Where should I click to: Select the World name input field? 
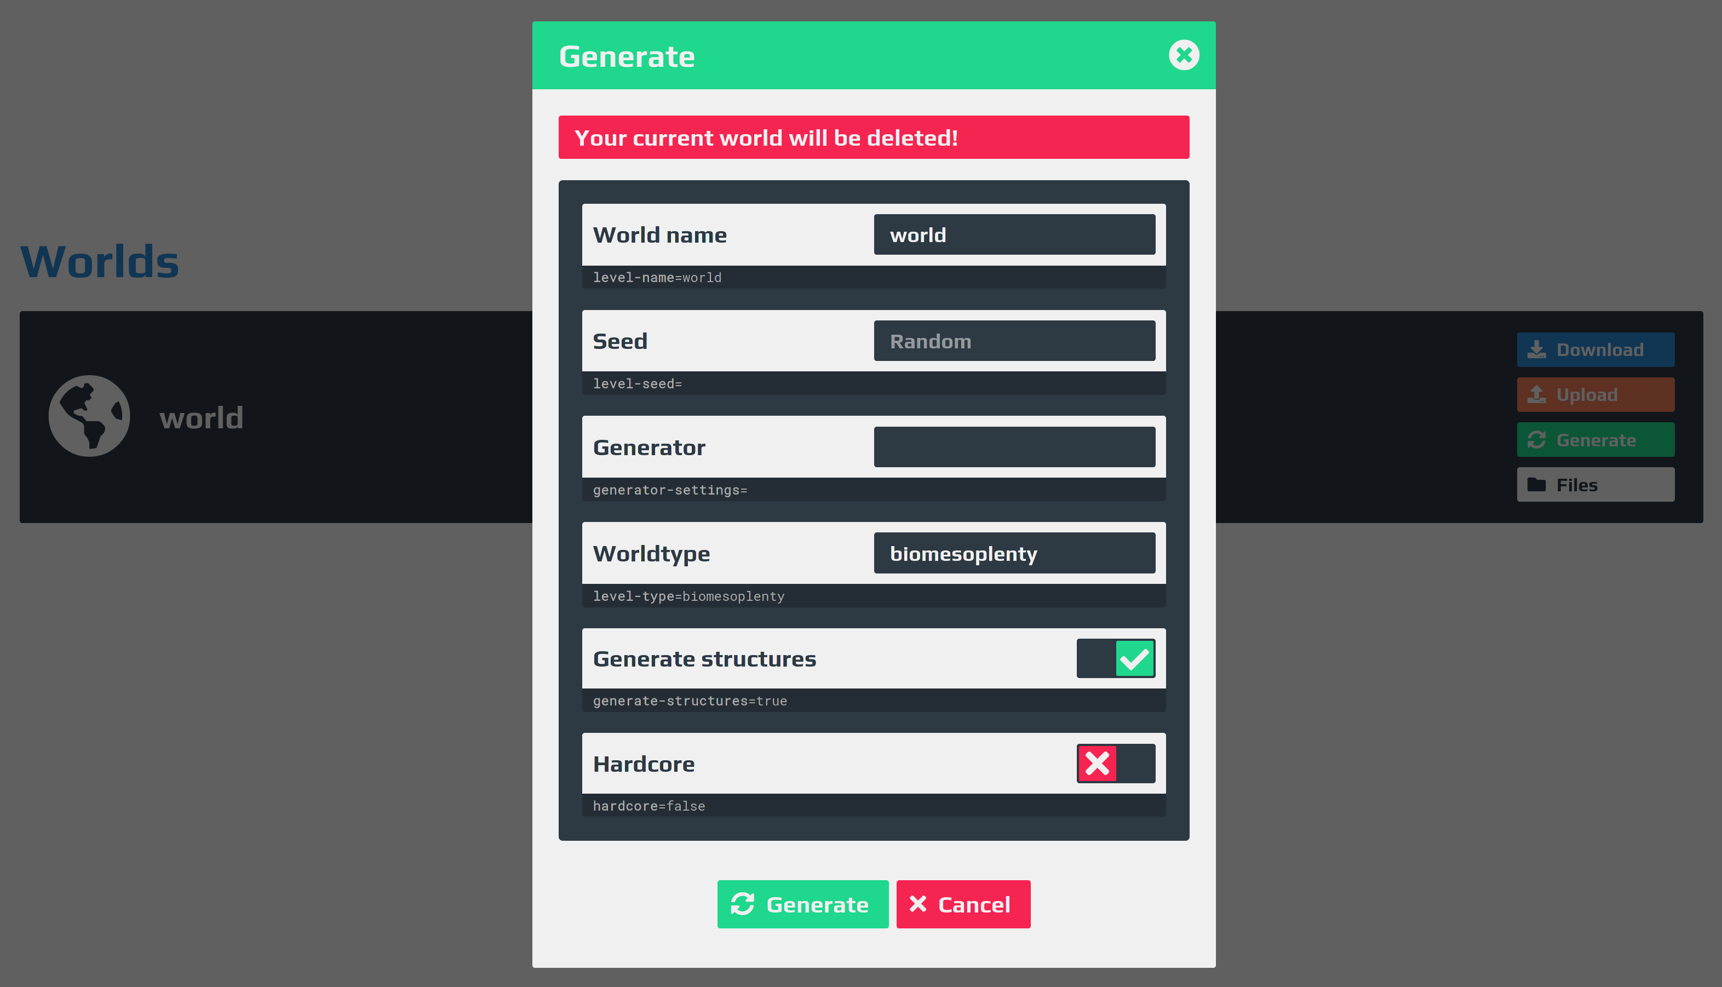tap(1015, 234)
